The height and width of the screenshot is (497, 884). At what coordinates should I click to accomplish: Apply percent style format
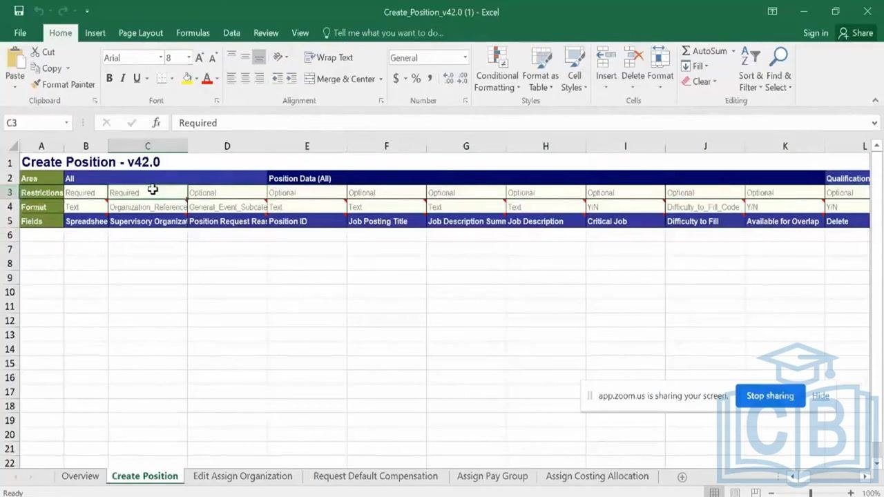[416, 79]
